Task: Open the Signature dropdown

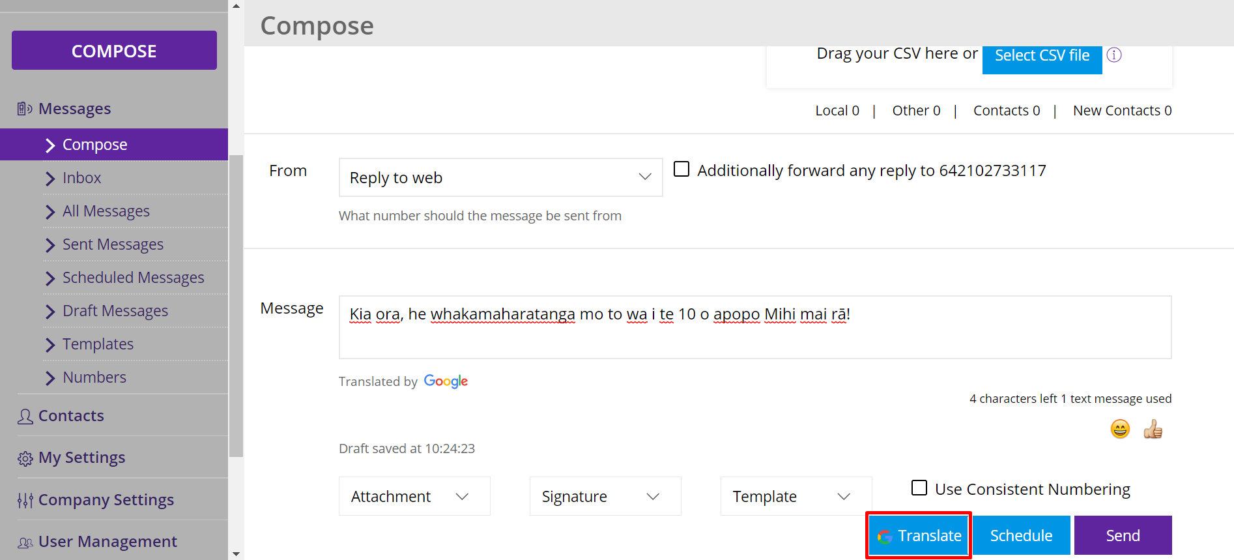Action: pos(605,496)
